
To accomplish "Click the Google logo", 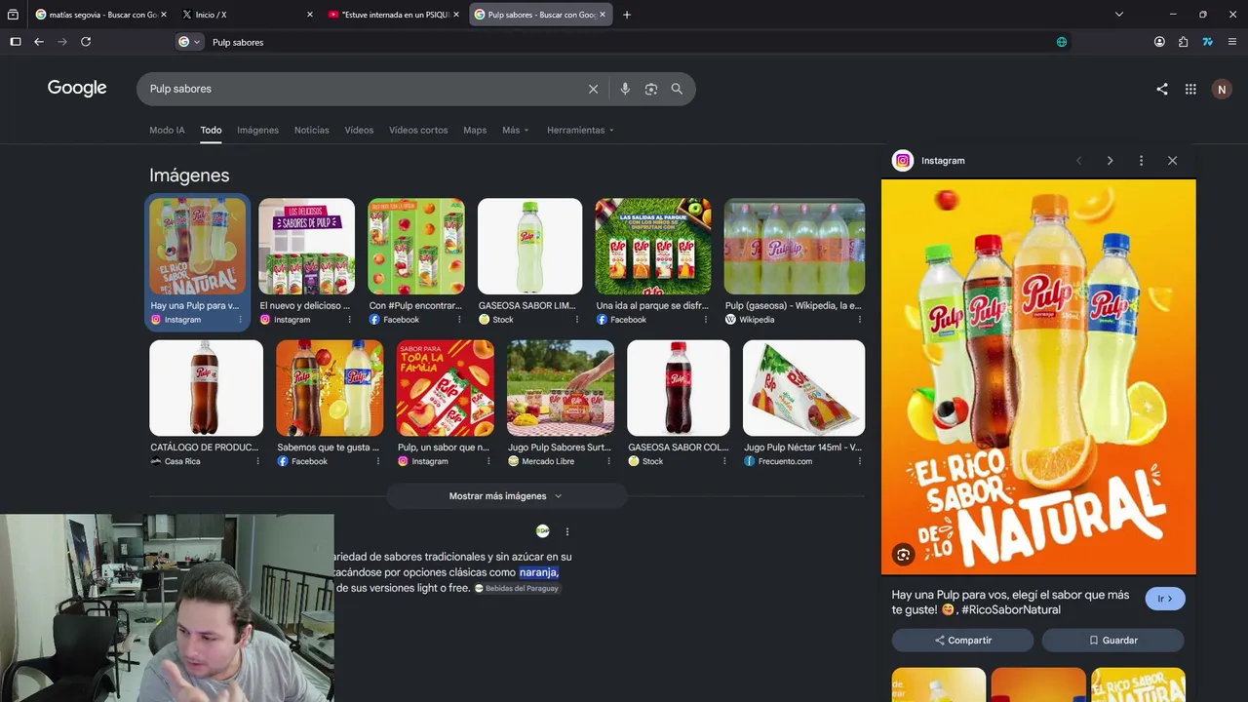I will pos(77,89).
